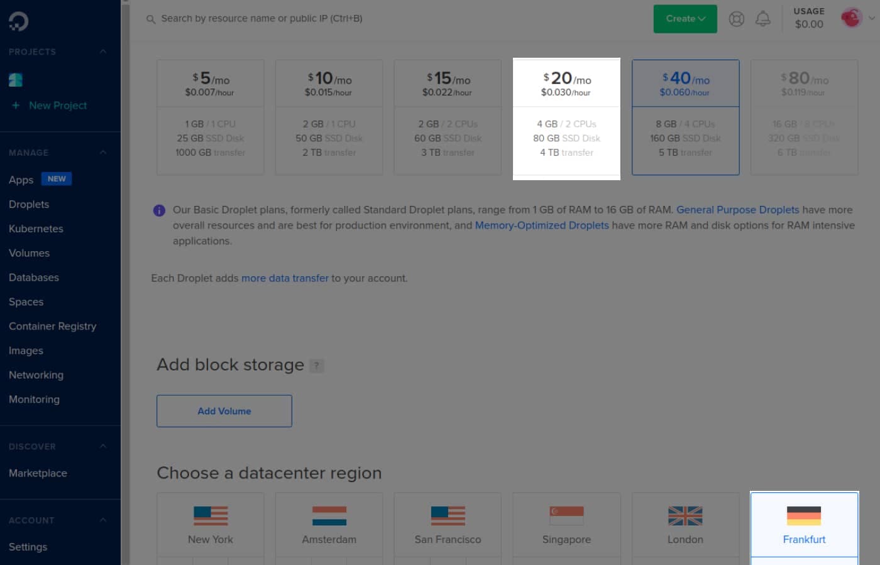Open the notifications bell icon

[762, 19]
